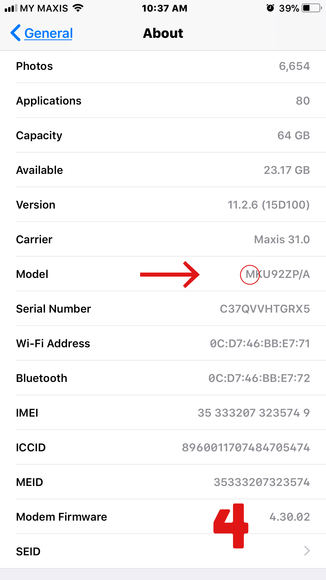Image resolution: width=326 pixels, height=580 pixels.
Task: Tap the Wi-Fi status icon
Action: click(78, 8)
